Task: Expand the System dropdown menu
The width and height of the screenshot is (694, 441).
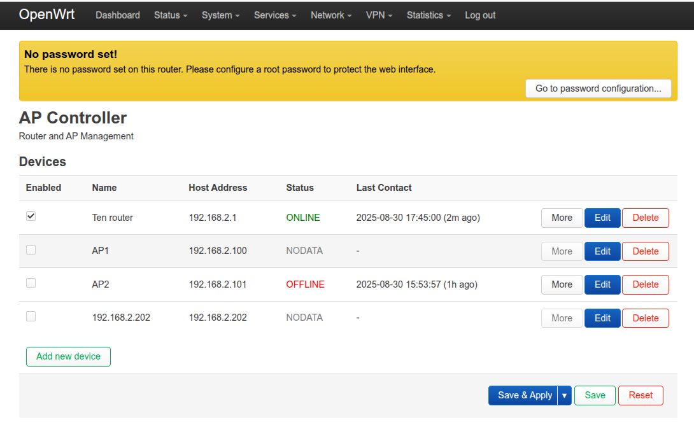Action: tap(220, 15)
